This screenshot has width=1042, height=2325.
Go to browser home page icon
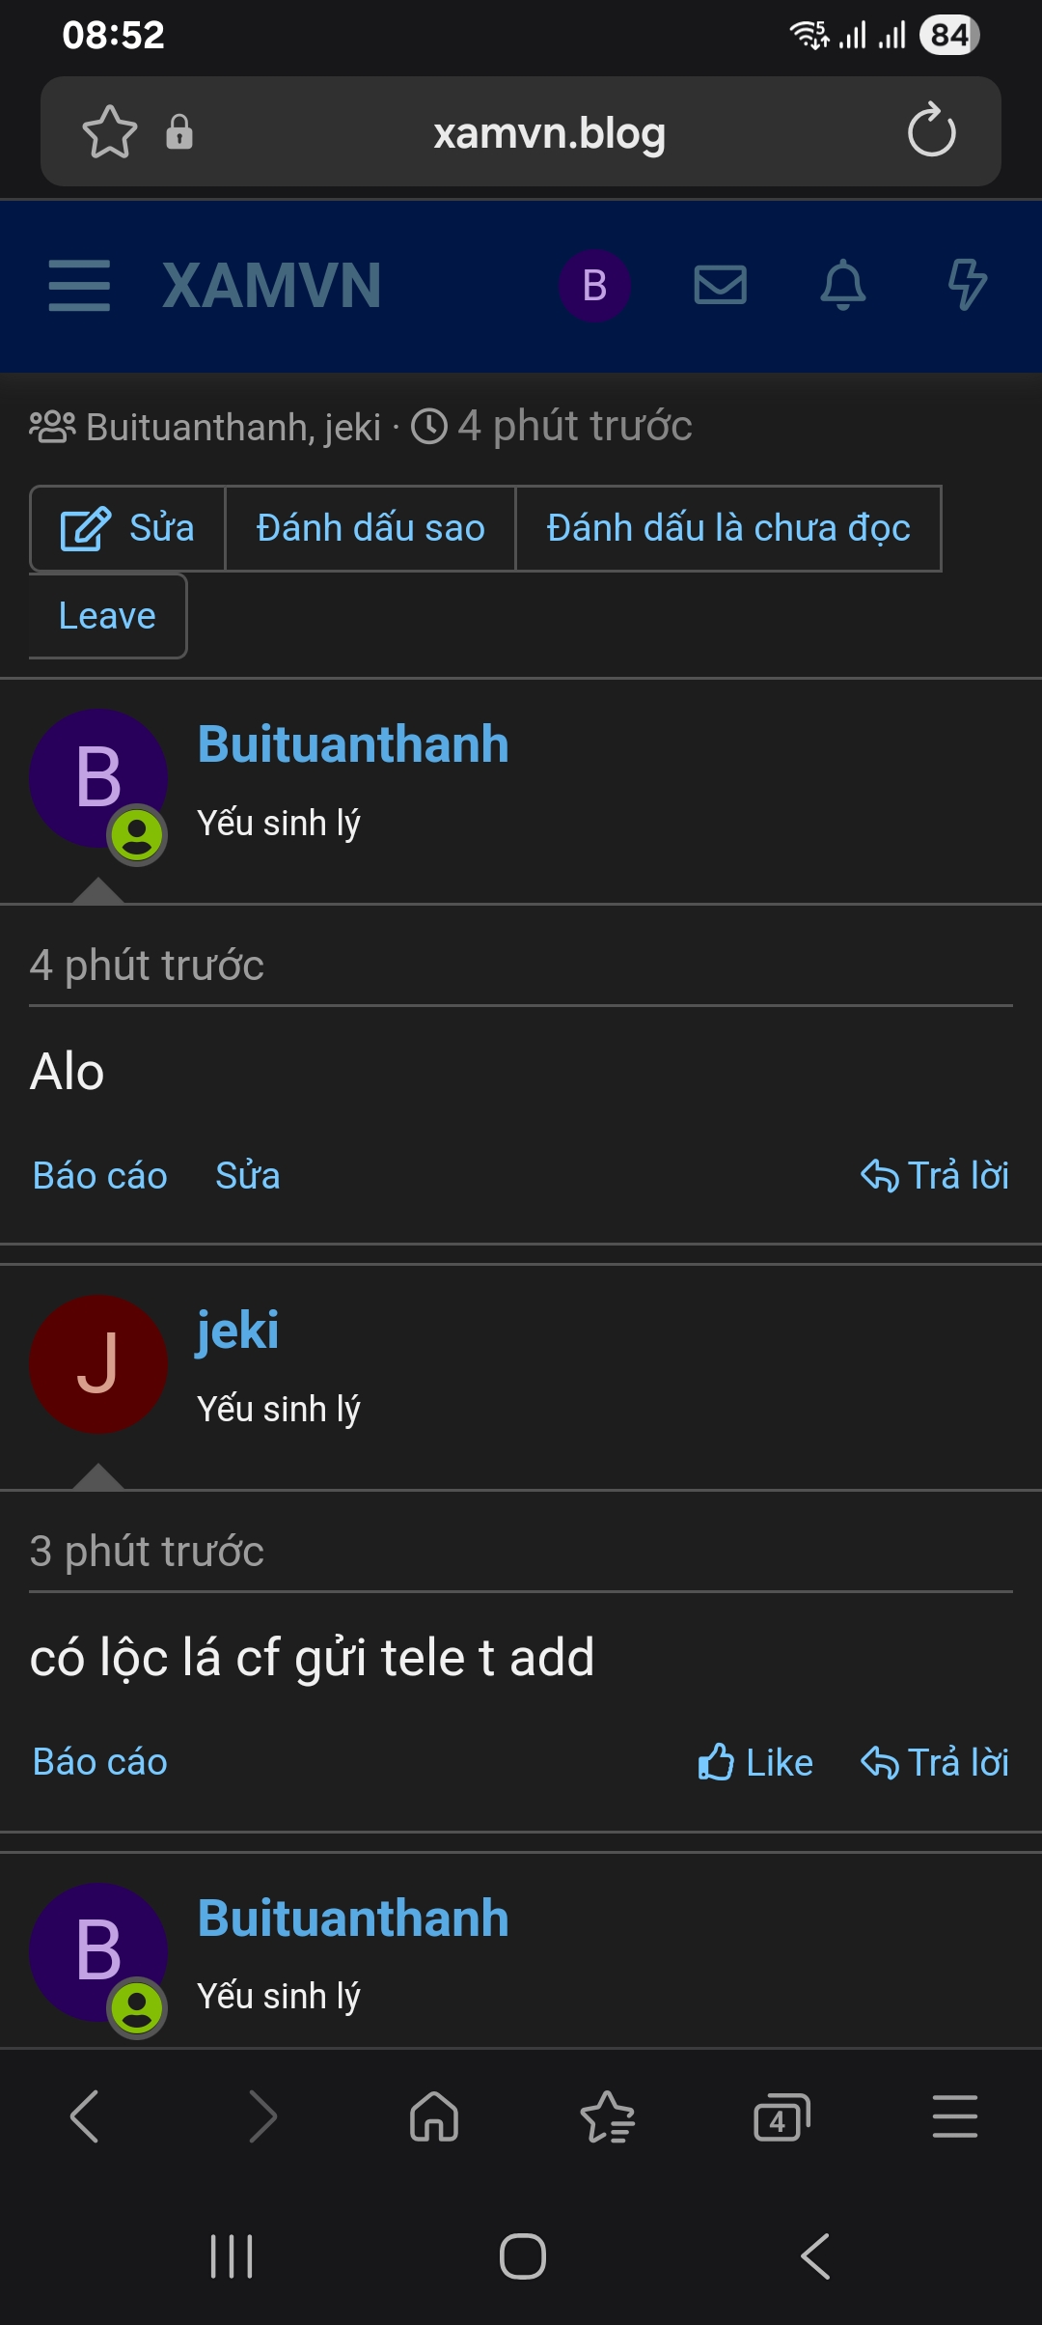point(434,2117)
